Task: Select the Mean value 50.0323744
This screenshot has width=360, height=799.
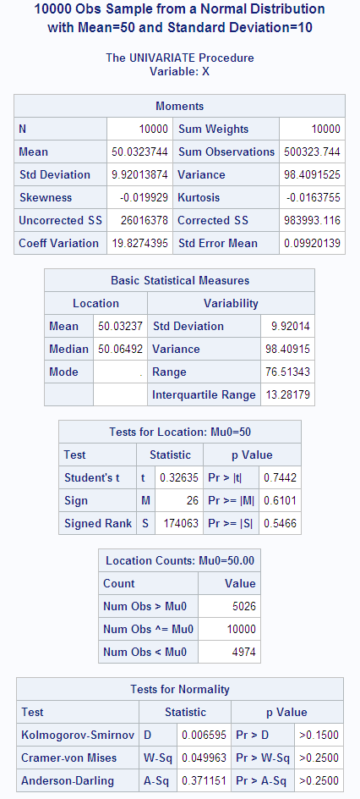Action: (139, 152)
